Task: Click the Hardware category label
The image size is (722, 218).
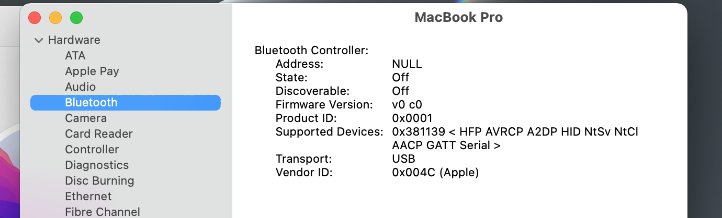Action: (x=74, y=40)
